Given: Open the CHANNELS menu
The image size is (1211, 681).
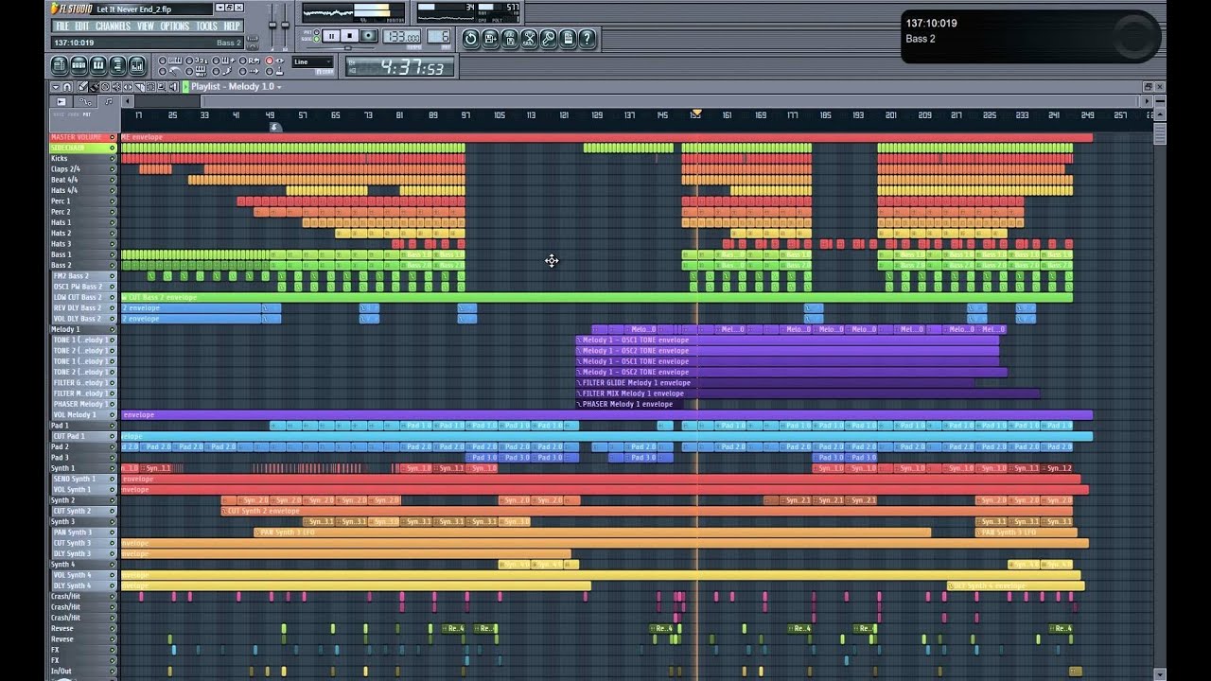Looking at the screenshot, I should coord(114,26).
